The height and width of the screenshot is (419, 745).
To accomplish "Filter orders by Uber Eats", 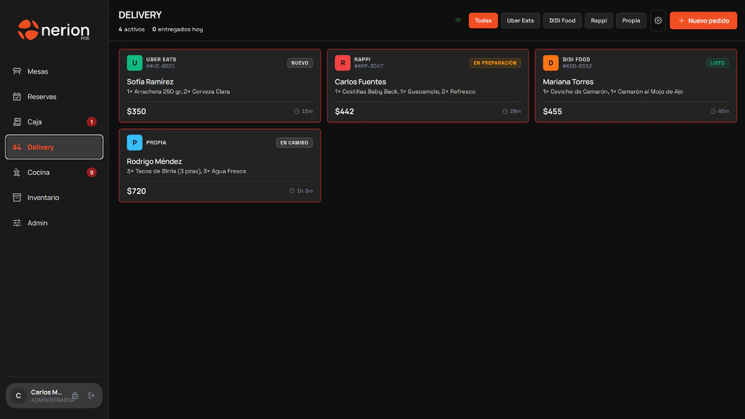I will tap(520, 21).
